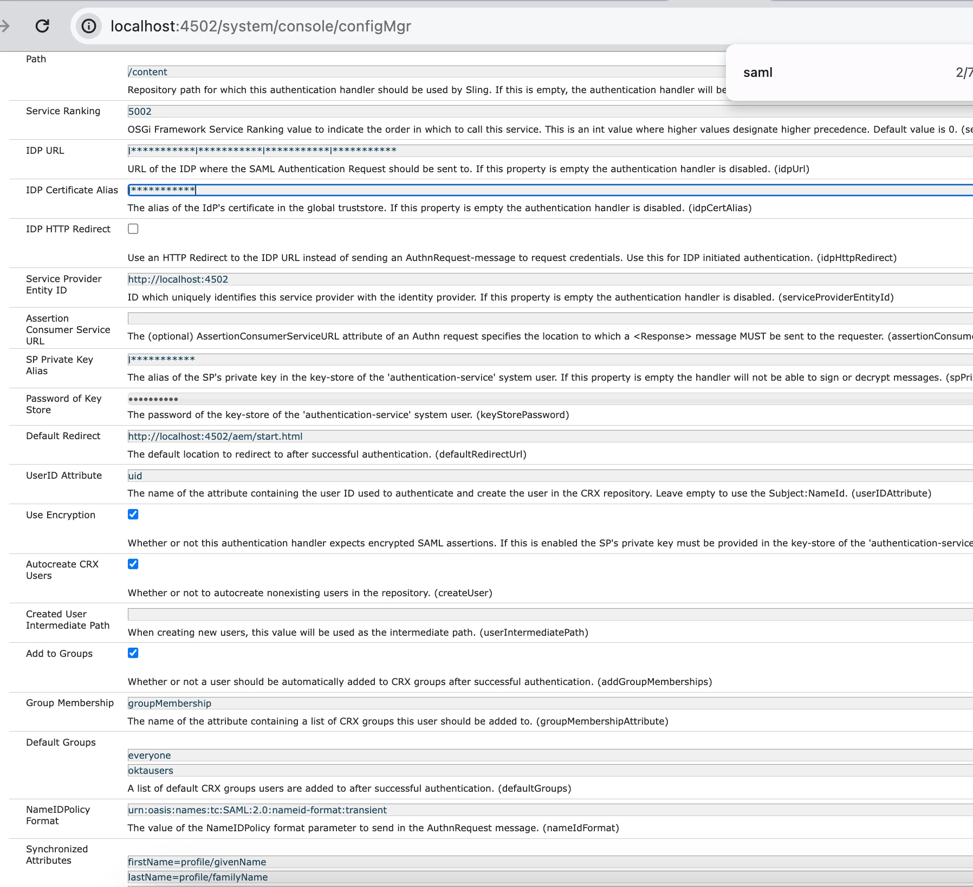Click the UserID Attribute field containing uid

coord(550,476)
